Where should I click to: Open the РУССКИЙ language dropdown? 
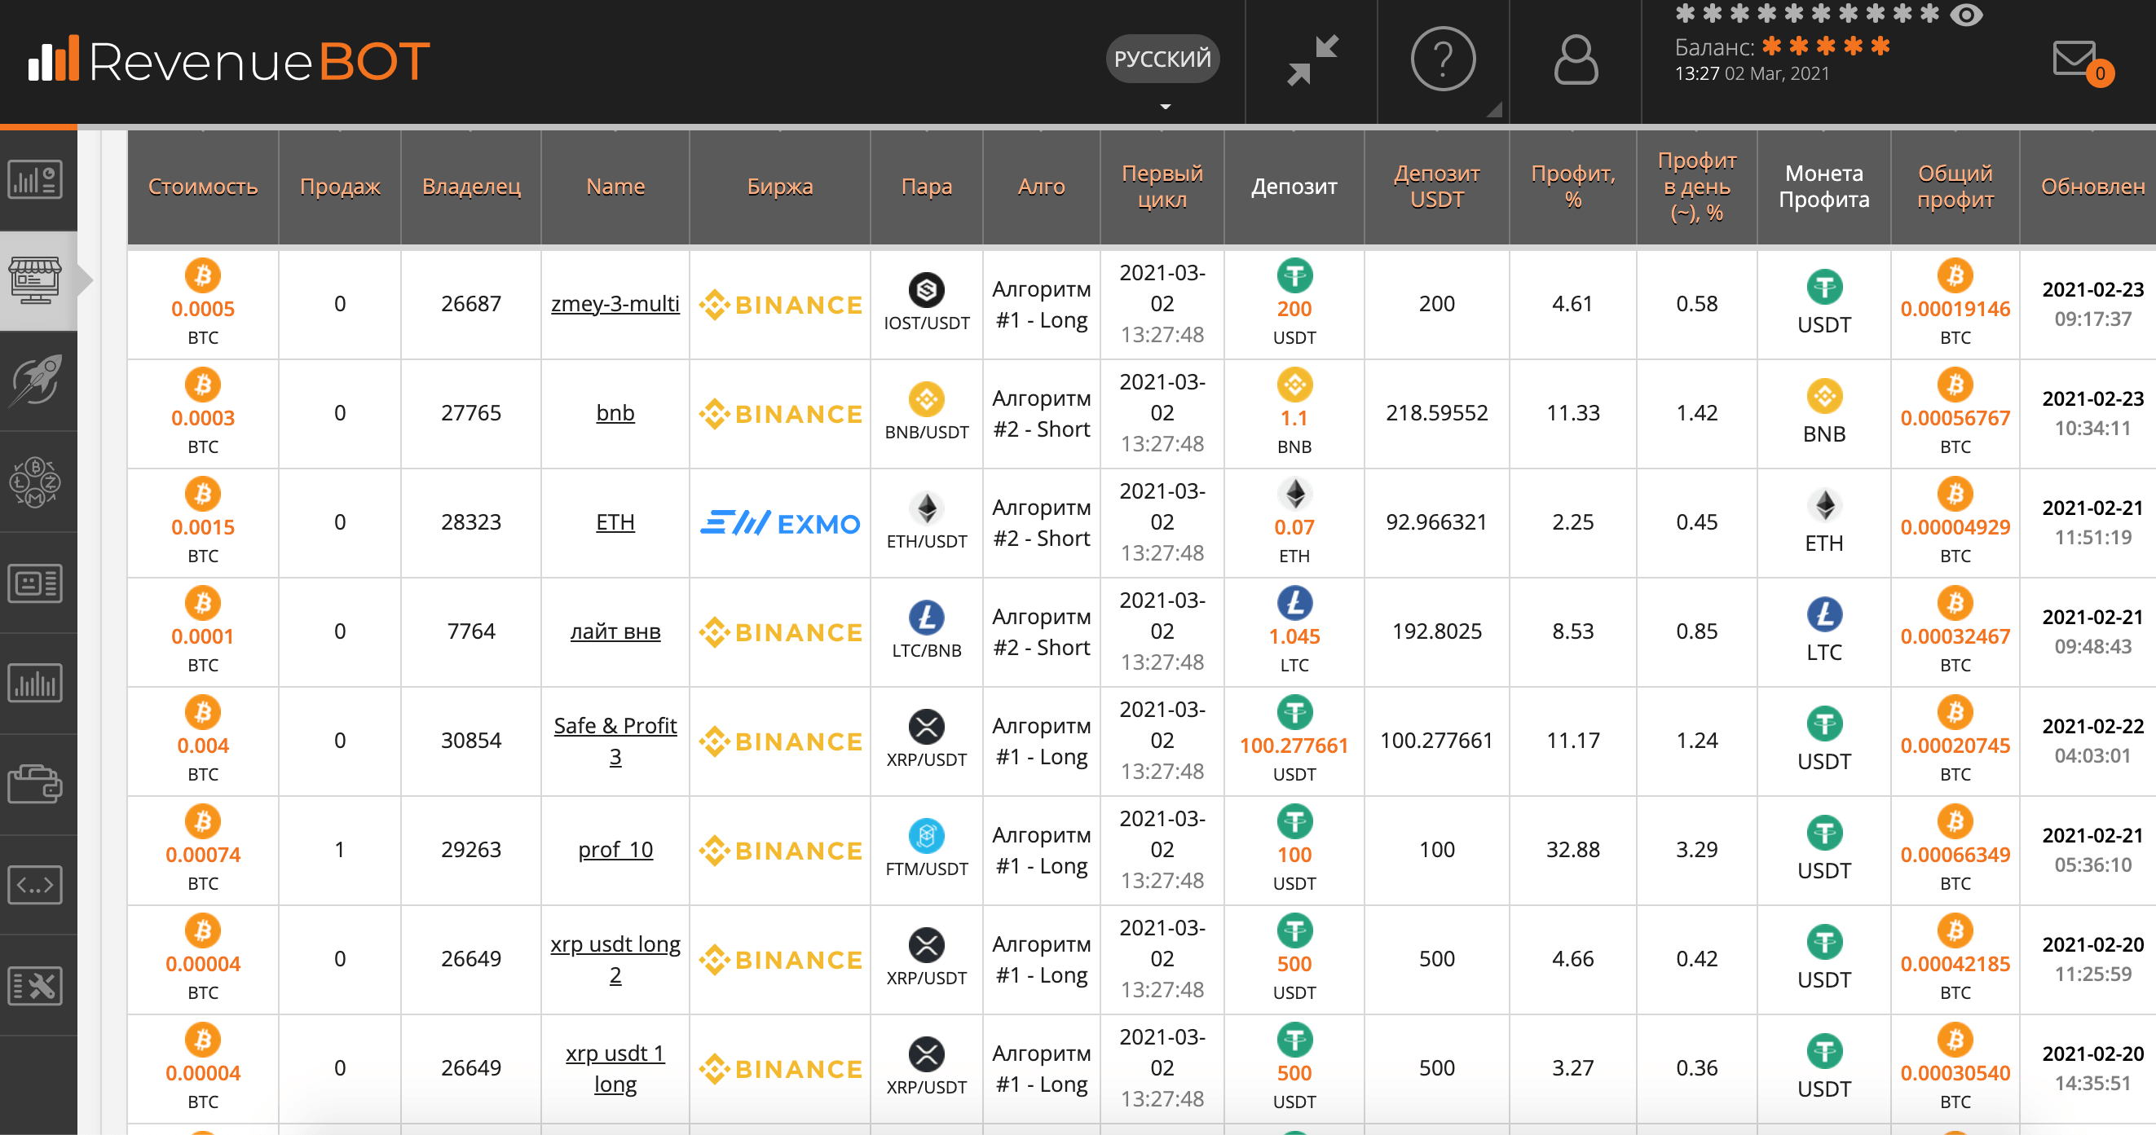[x=1162, y=59]
